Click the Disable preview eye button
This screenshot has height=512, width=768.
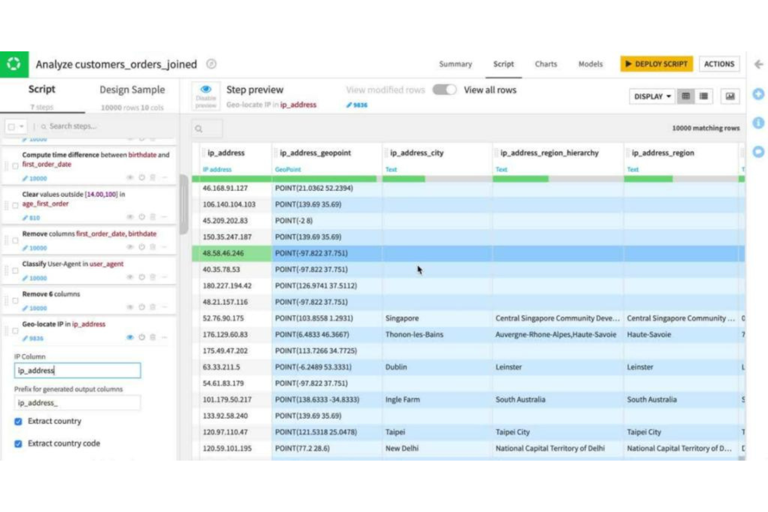(x=205, y=96)
